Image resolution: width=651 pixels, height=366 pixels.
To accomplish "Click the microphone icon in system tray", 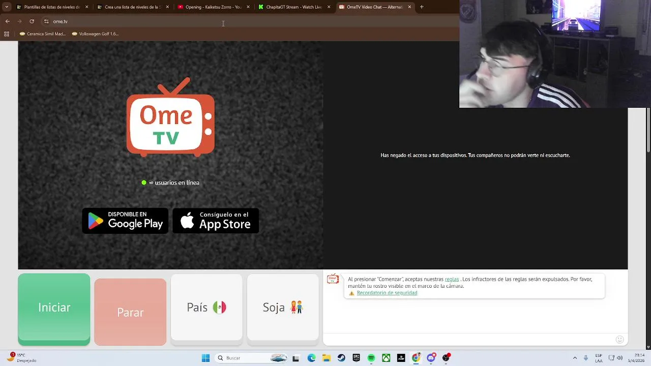I will 586,358.
